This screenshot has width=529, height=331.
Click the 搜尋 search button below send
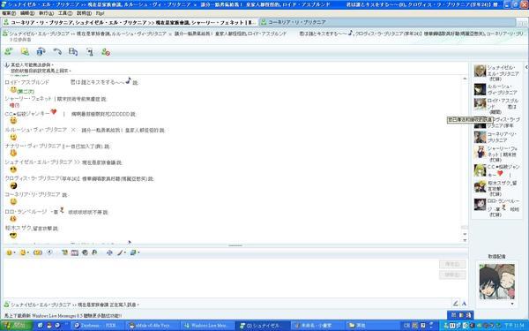(x=452, y=275)
